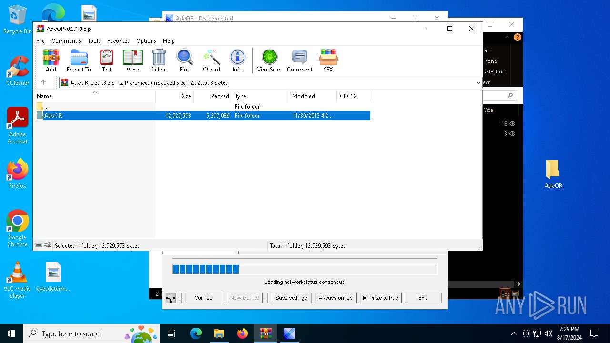Open the eyesdeterm... image file on desktop
This screenshot has height=343, width=610.
[x=53, y=277]
